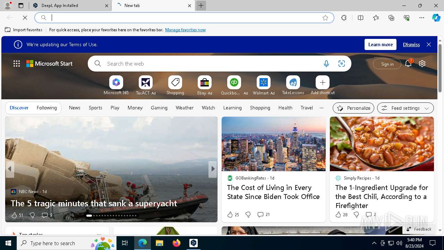The height and width of the screenshot is (250, 444).
Task: Open the Windows Start menu
Action: (x=8, y=243)
